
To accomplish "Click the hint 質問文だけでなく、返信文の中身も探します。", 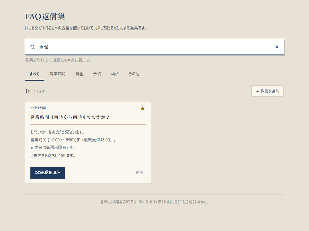I will 58,60.
